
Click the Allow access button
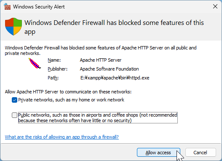[x=158, y=153]
